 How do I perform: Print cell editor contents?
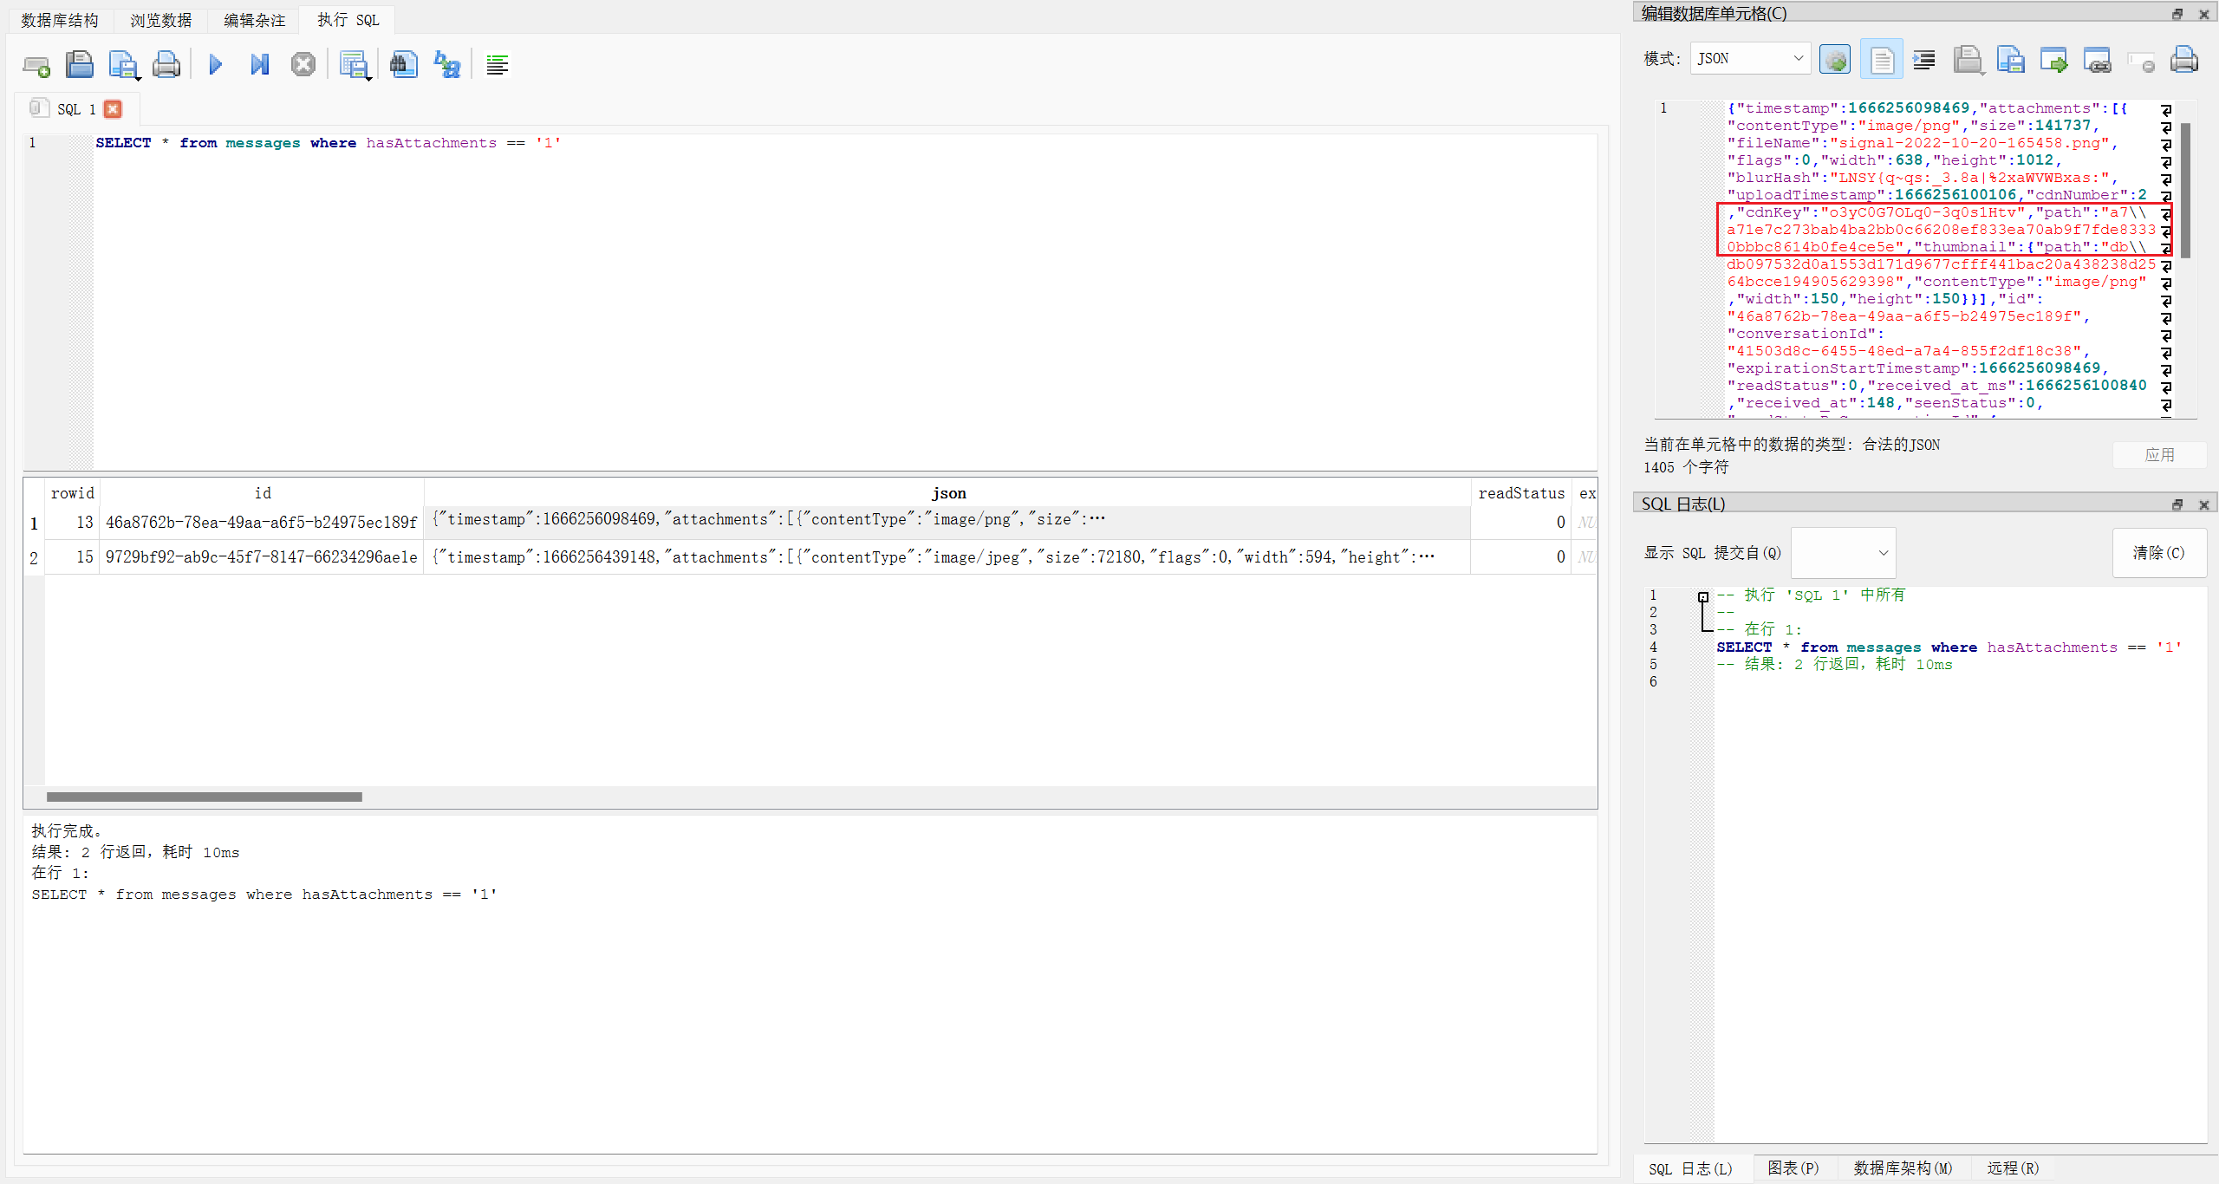2184,60
